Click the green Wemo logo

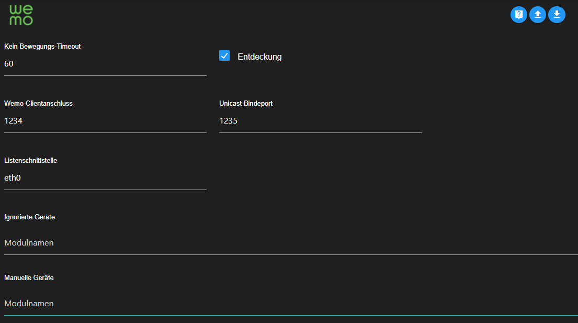(21, 16)
